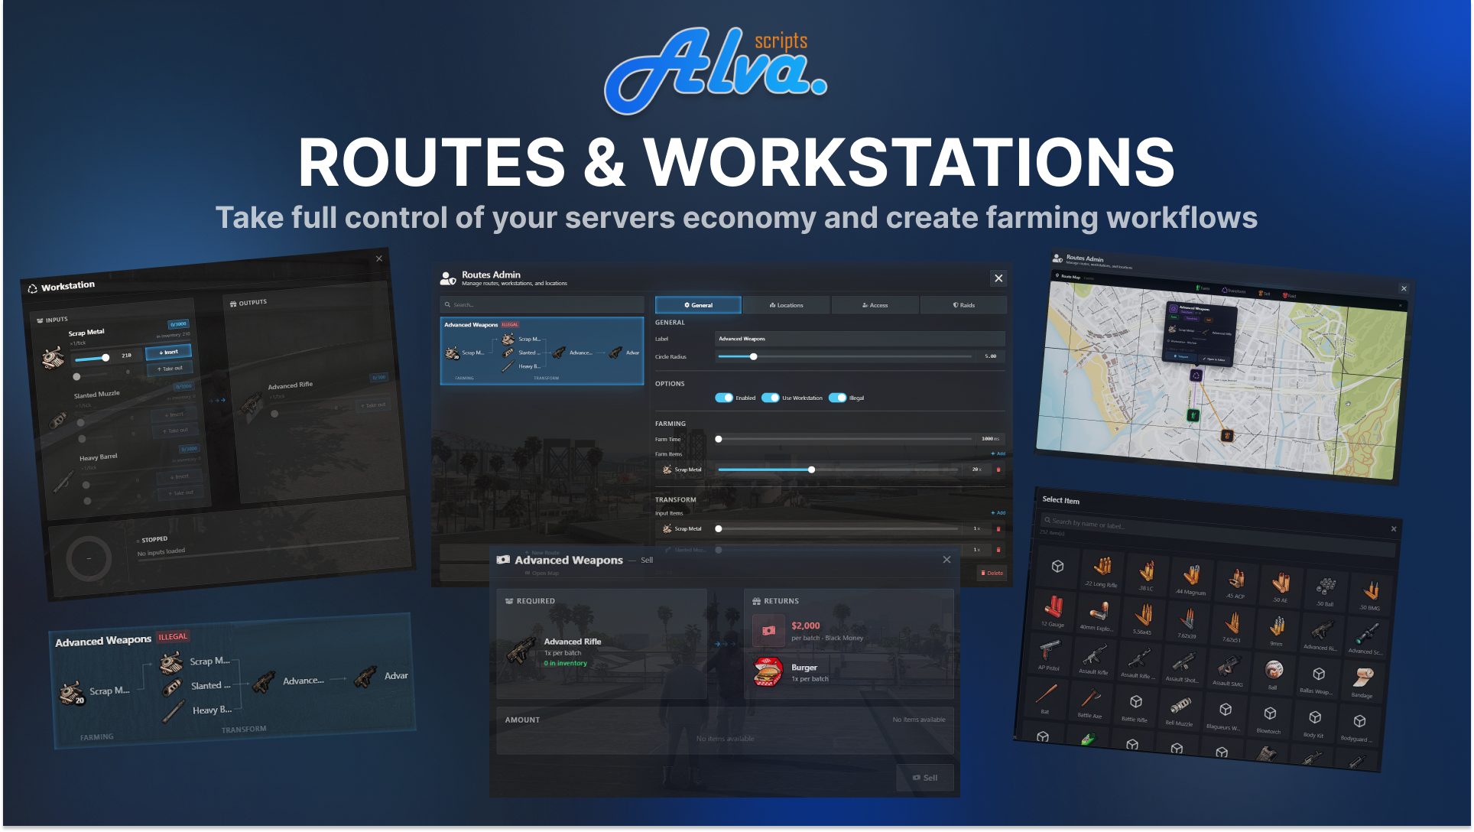This screenshot has height=832, width=1474.
Task: Toggle the Enabled switch off
Action: 724,398
